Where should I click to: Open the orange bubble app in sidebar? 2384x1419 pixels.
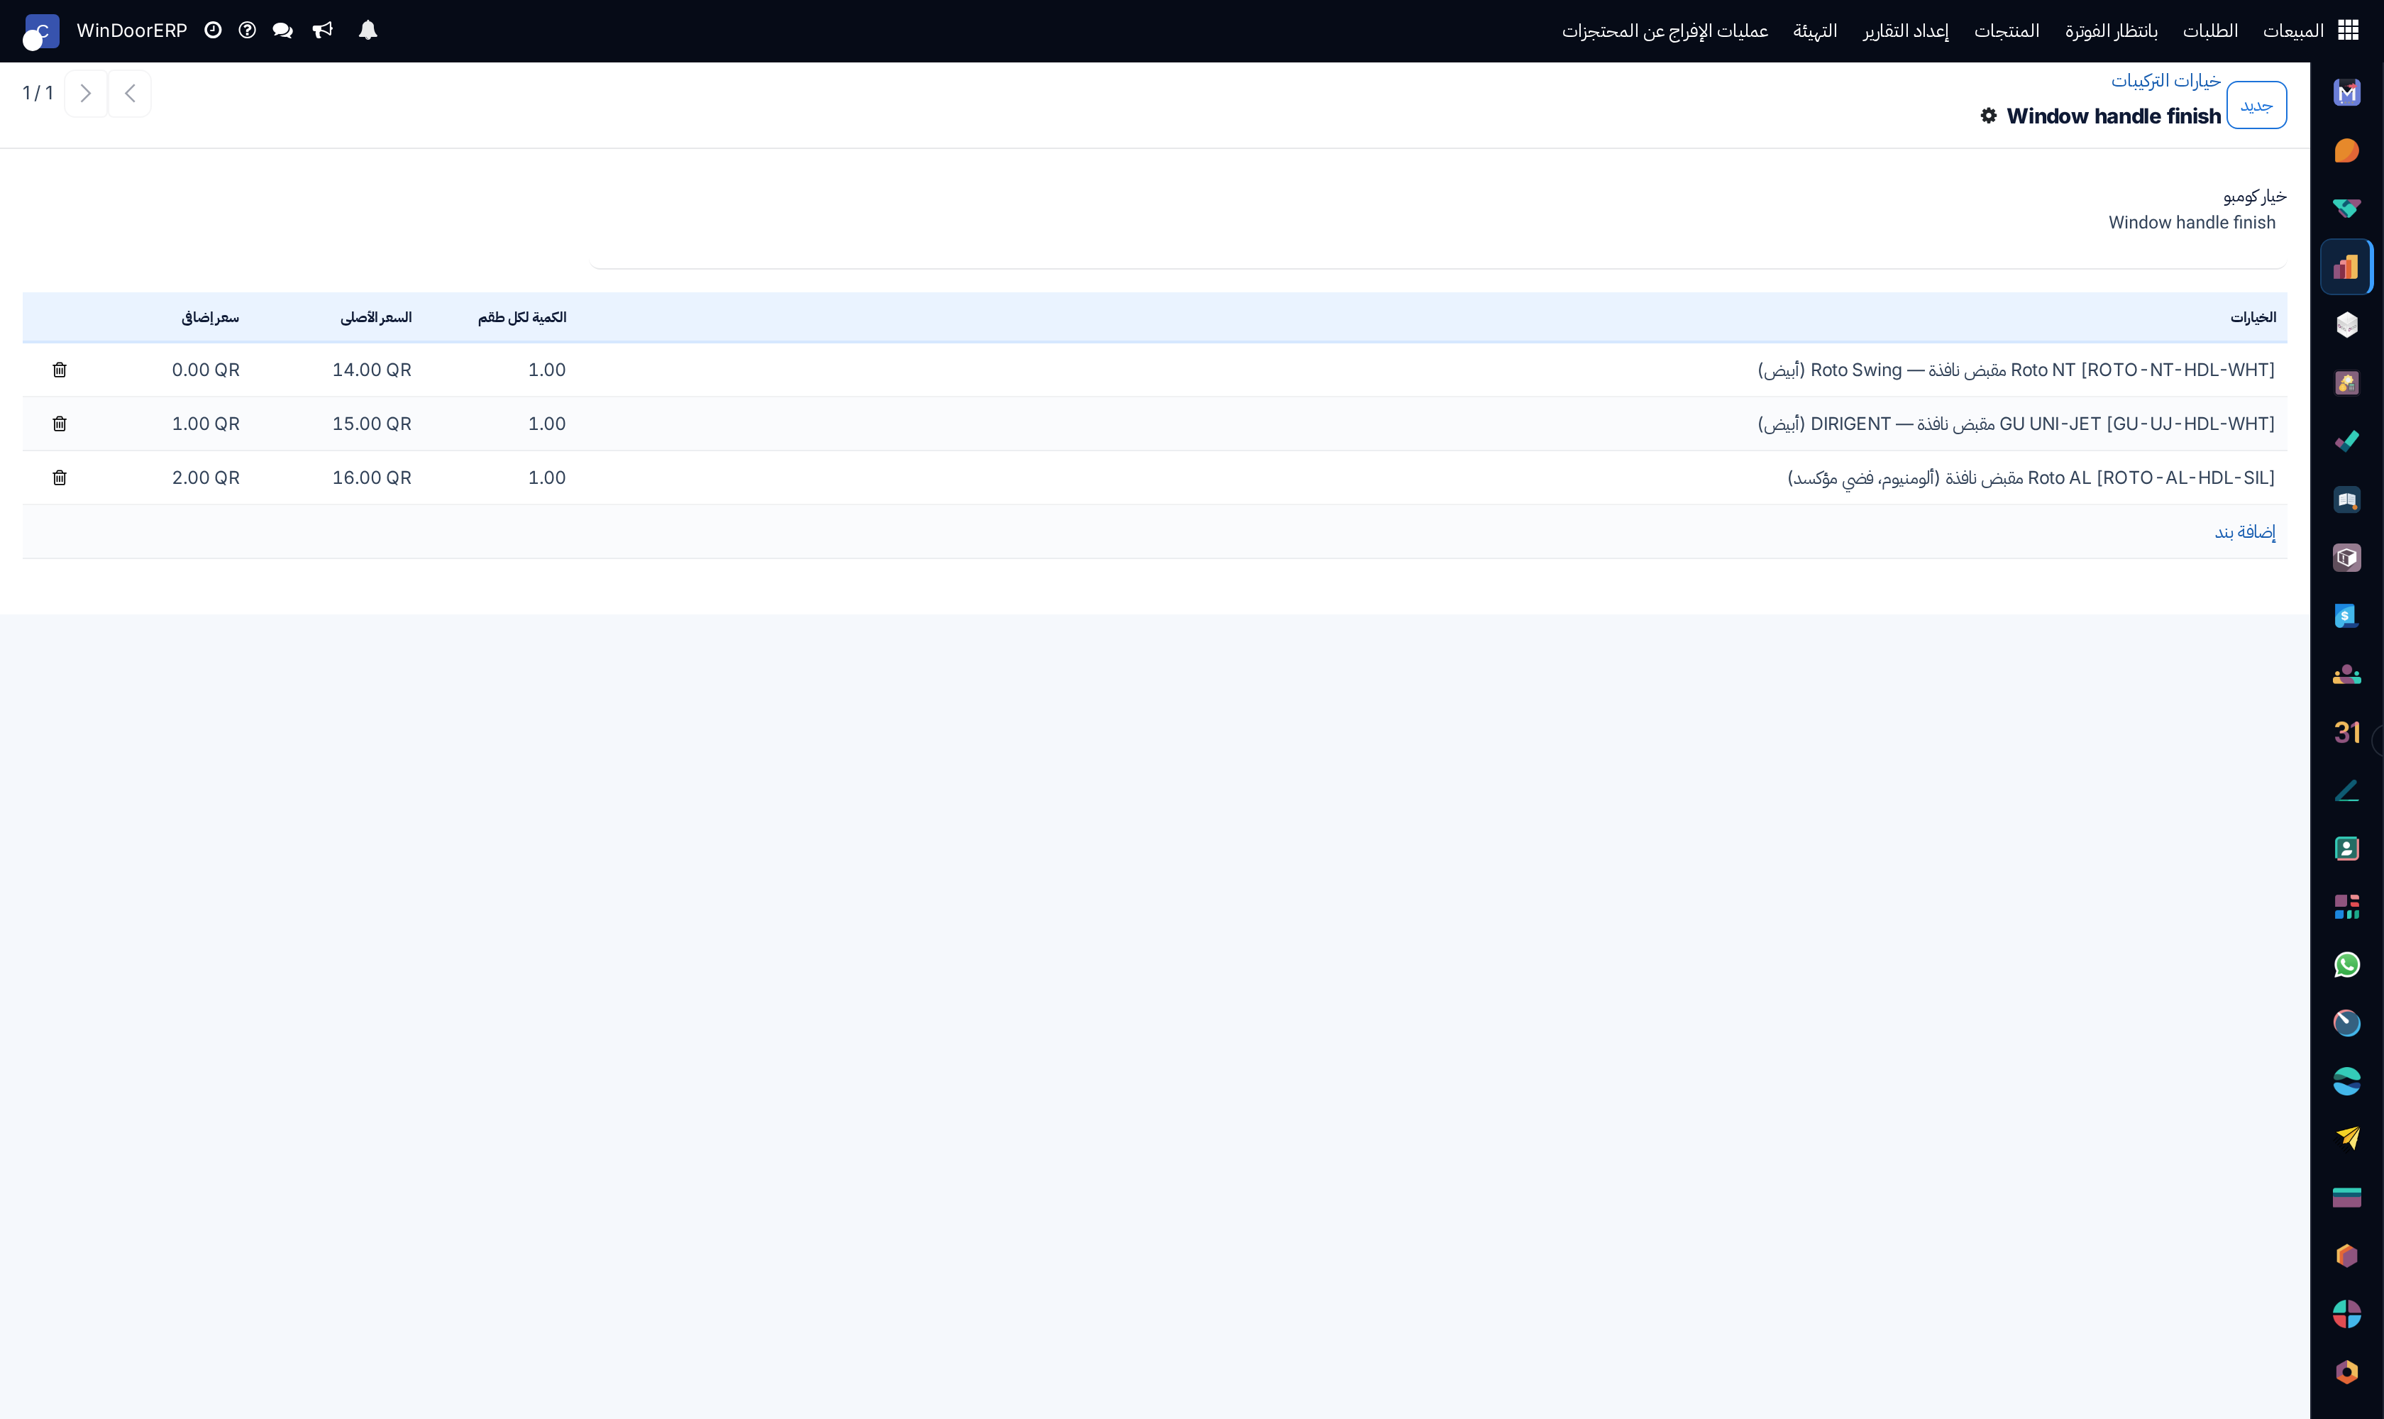(x=2346, y=151)
